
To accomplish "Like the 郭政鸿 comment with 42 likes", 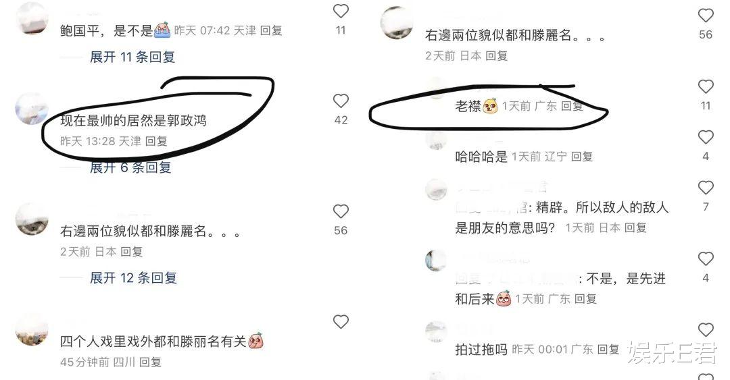I will click(341, 101).
